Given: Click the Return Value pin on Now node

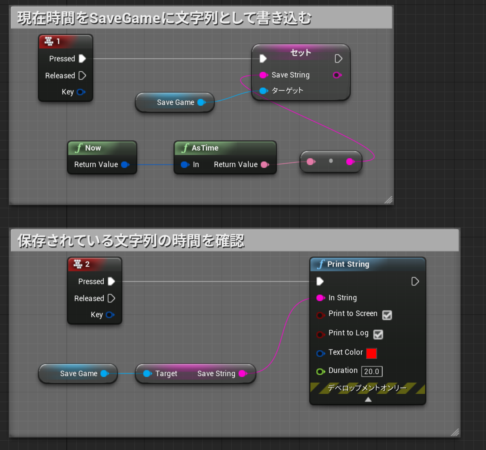Looking at the screenshot, I should (125, 164).
